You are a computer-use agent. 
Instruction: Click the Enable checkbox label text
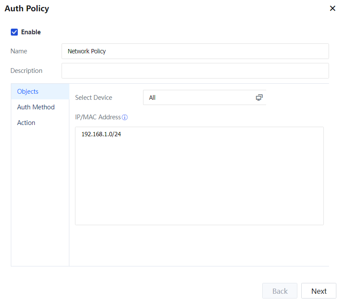pos(31,32)
